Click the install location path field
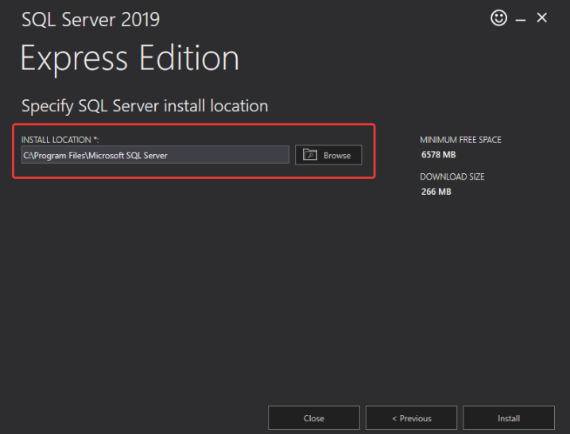This screenshot has height=434, width=570. point(155,155)
